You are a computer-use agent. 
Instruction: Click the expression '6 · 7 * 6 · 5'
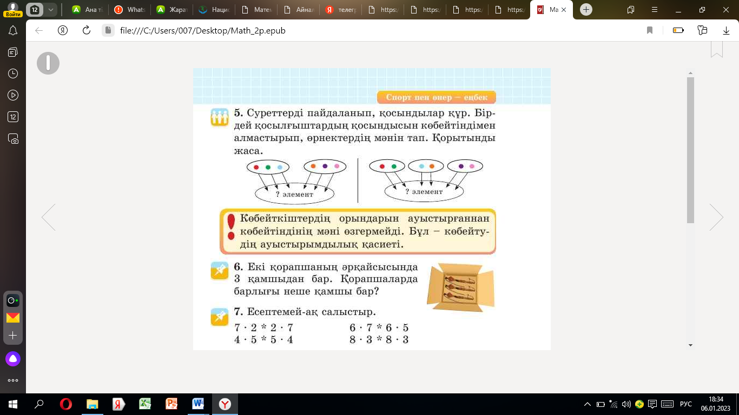tap(379, 328)
